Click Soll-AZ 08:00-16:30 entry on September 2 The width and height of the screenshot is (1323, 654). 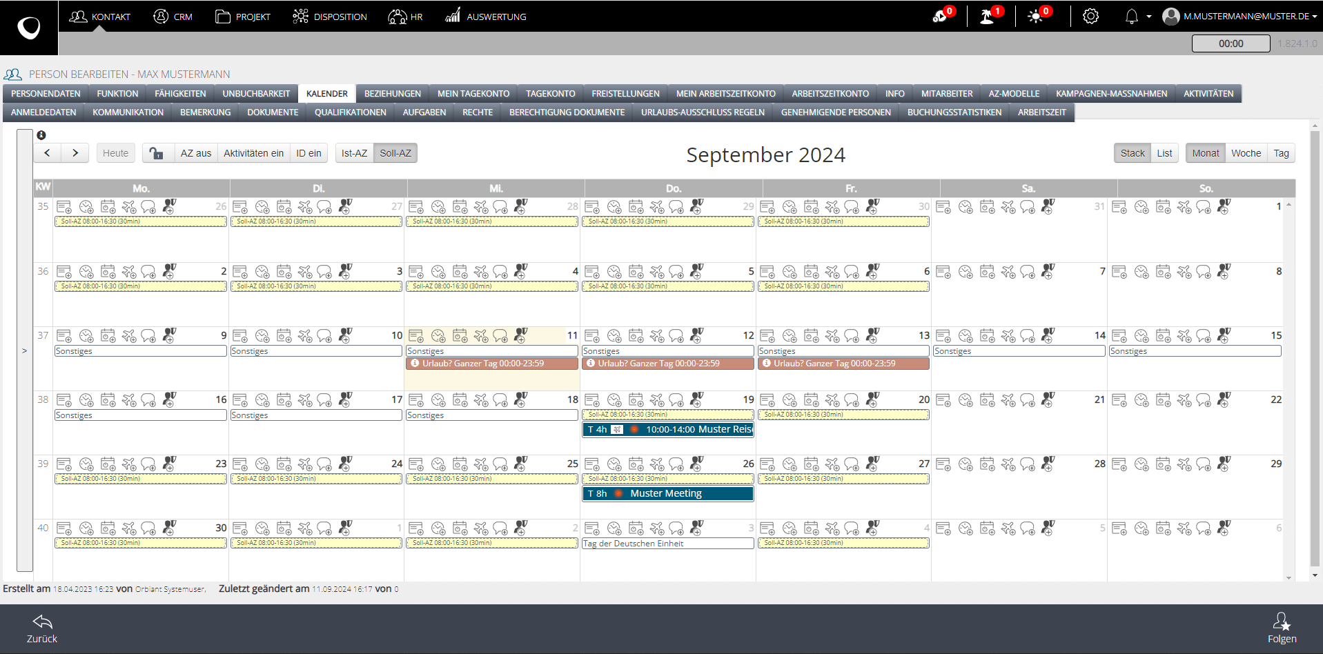(x=141, y=286)
